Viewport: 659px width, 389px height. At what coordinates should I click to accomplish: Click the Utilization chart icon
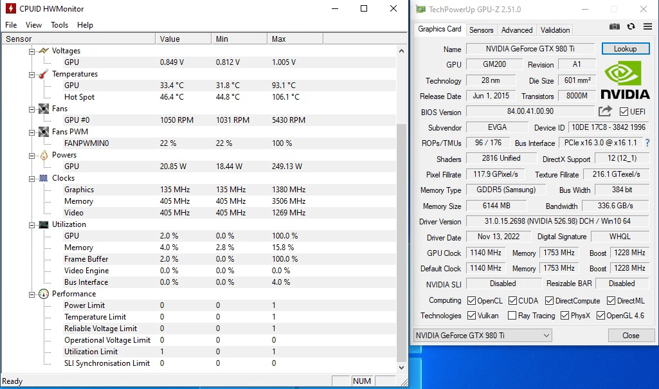point(44,224)
